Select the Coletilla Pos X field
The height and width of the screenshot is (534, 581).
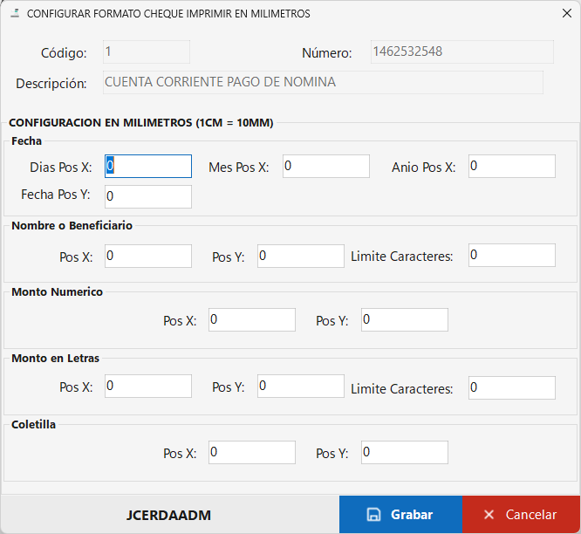pos(252,452)
